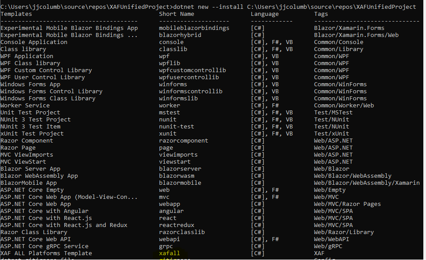Click 'nunit-test' short name
The width and height of the screenshot is (426, 260).
click(x=177, y=127)
